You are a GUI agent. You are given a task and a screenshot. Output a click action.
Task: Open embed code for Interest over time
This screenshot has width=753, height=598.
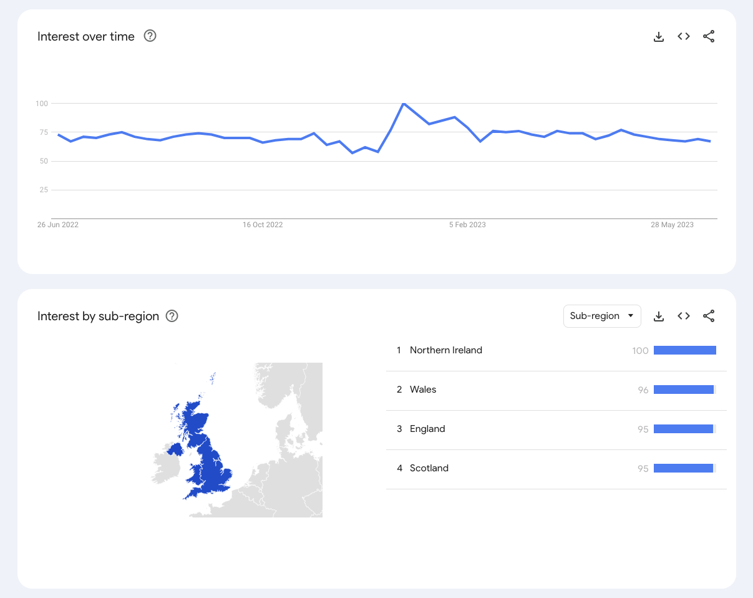[684, 37]
